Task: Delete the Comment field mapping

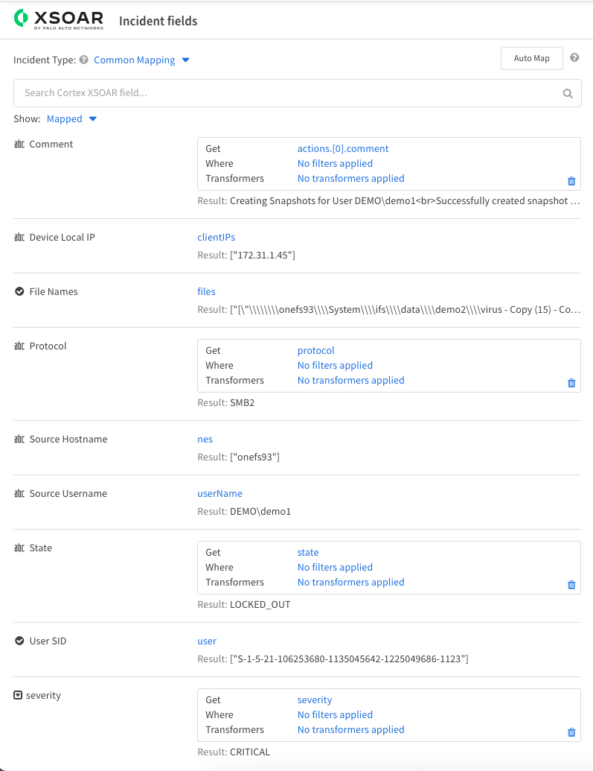Action: (x=571, y=181)
